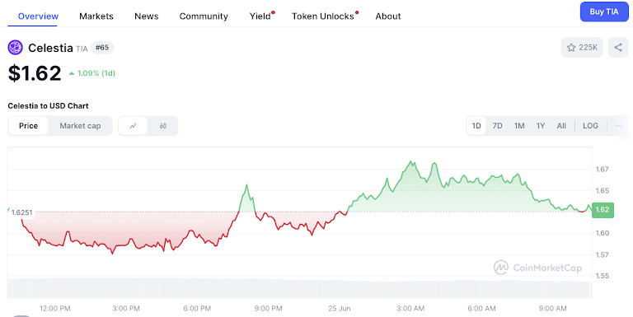Click the #65 rank badge
This screenshot has height=317, width=633.
(102, 48)
